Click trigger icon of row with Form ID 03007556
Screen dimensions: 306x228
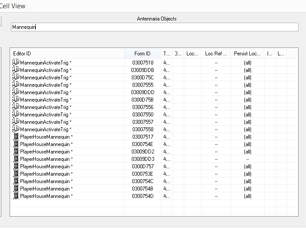(16, 107)
